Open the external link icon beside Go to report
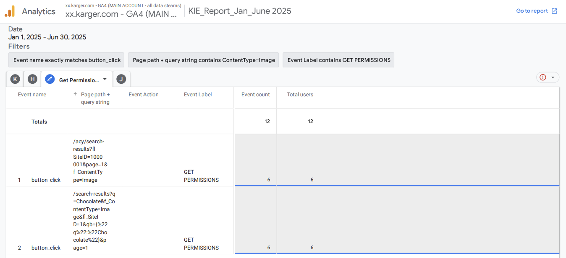This screenshot has height=258, width=566. 554,11
